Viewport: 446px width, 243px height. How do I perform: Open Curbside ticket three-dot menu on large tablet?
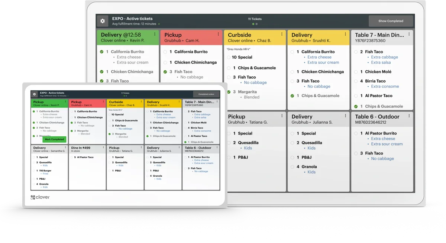tap(282, 34)
